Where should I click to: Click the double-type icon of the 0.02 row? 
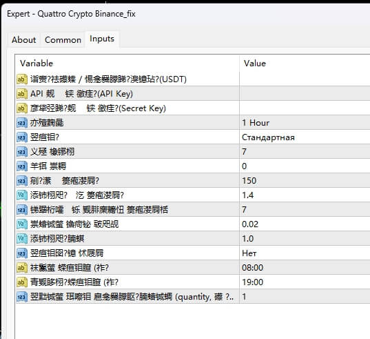[x=22, y=224]
